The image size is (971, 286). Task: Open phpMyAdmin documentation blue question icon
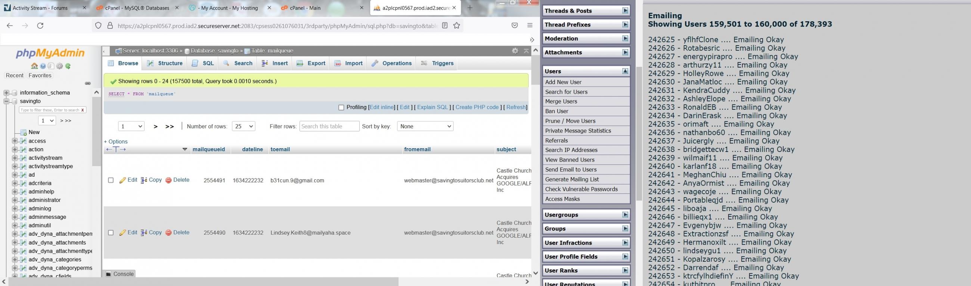pos(43,66)
